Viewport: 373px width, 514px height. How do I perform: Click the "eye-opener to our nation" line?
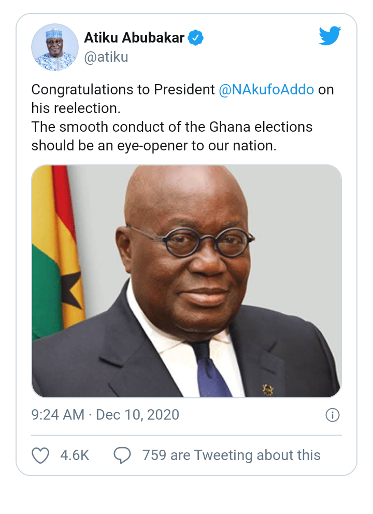154,145
